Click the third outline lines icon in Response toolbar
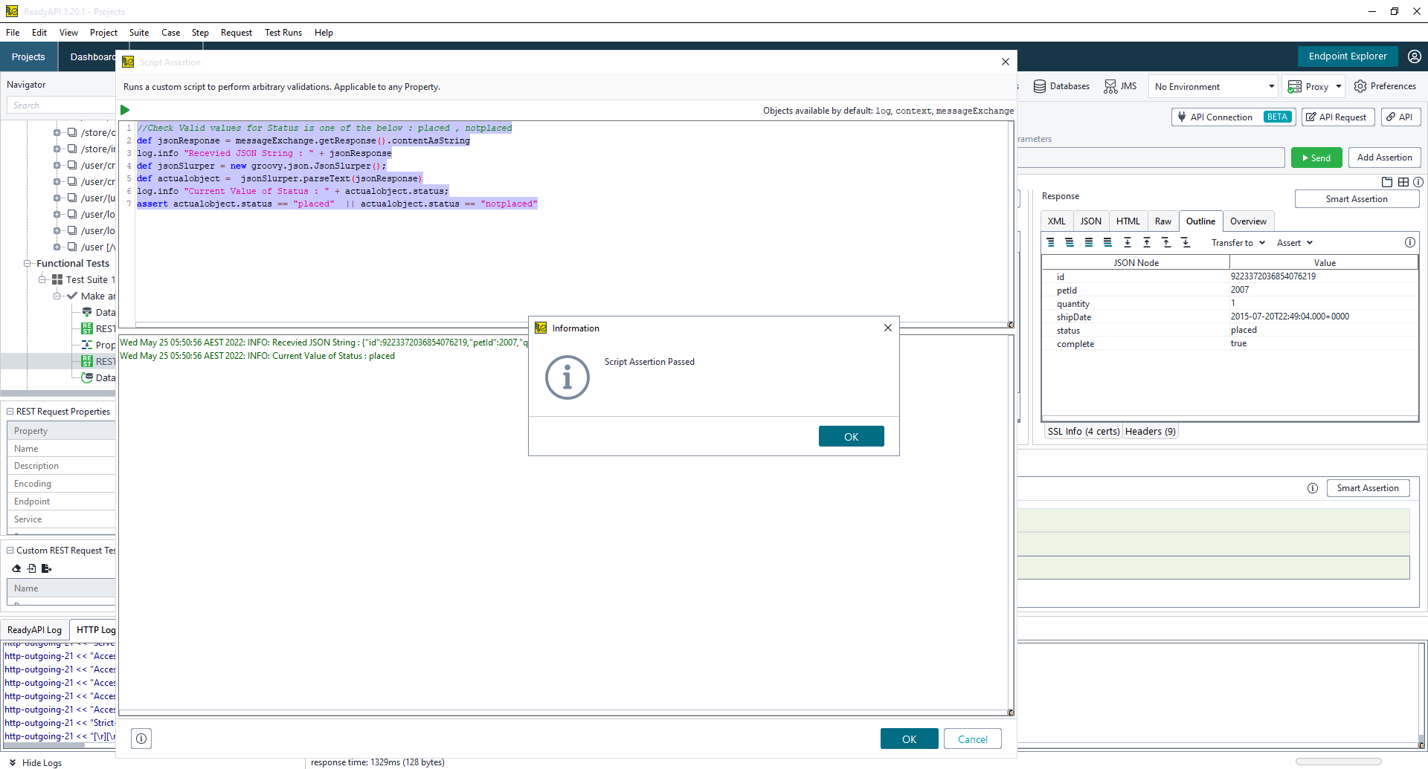The height and width of the screenshot is (769, 1428). 1089,242
